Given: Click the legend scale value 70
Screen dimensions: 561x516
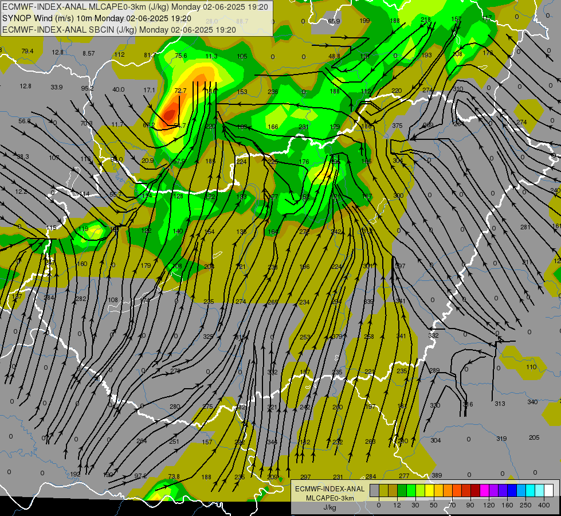Looking at the screenshot, I should (x=452, y=505).
